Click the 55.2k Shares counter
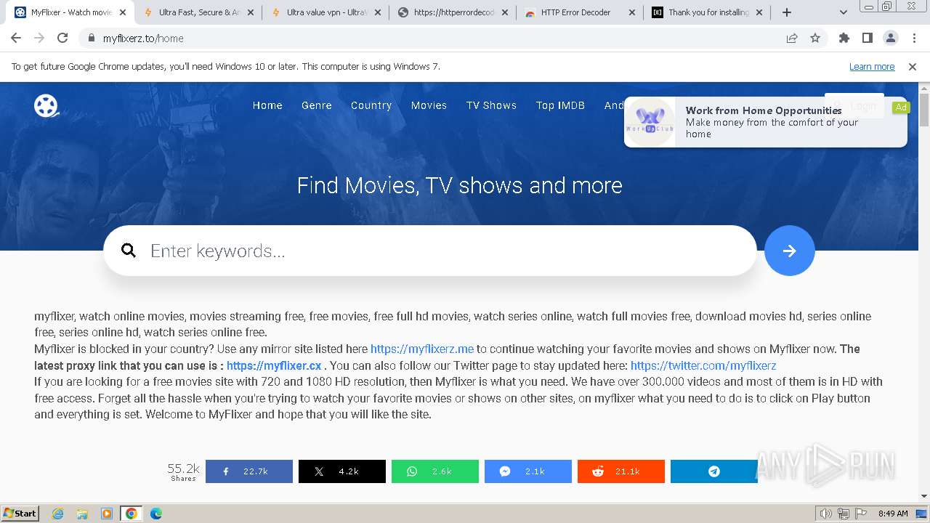 click(183, 471)
